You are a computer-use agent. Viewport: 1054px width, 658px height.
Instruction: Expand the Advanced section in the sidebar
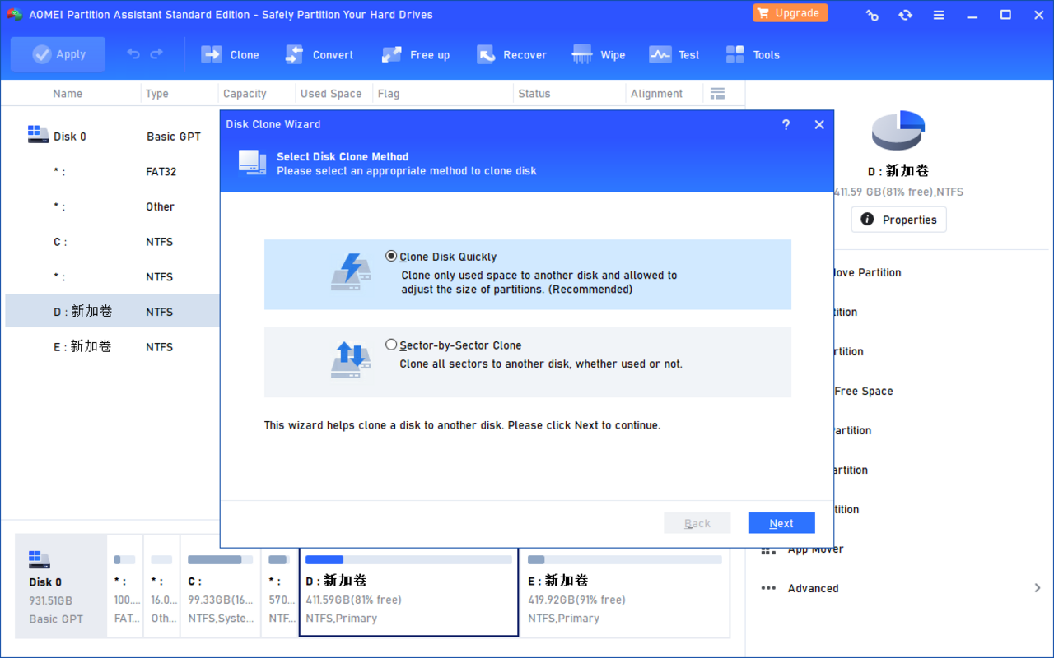[x=813, y=588]
